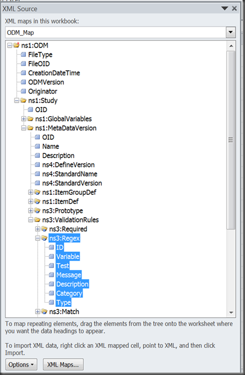Select the highlighted Description under ns3:Regex
The height and width of the screenshot is (375, 245).
click(x=72, y=284)
